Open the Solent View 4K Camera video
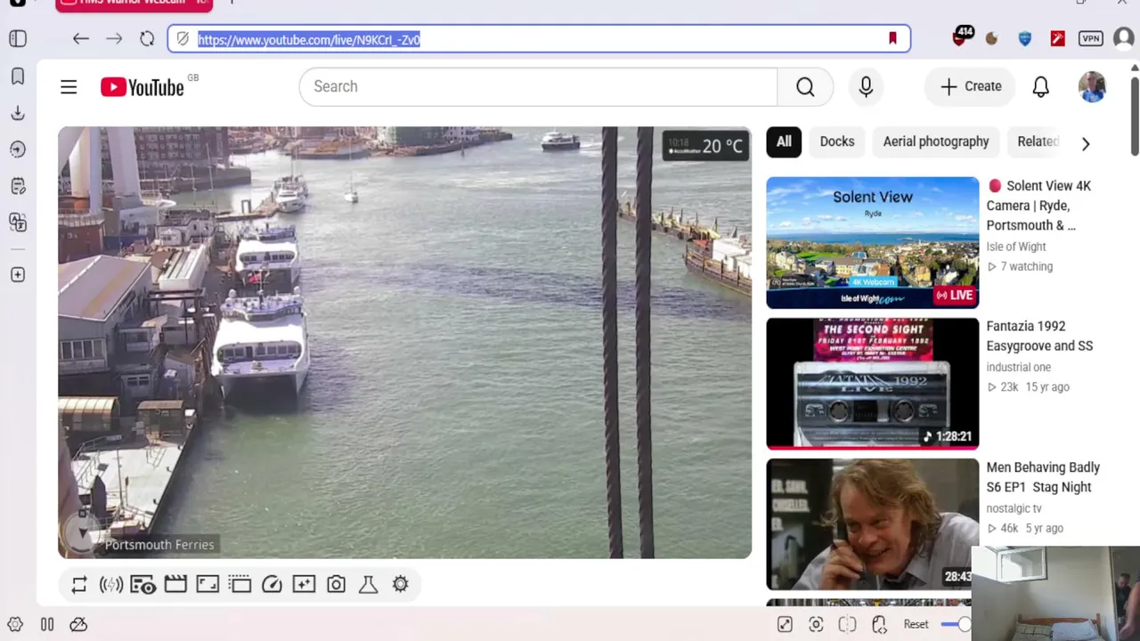Viewport: 1140px width, 641px height. click(x=1038, y=206)
